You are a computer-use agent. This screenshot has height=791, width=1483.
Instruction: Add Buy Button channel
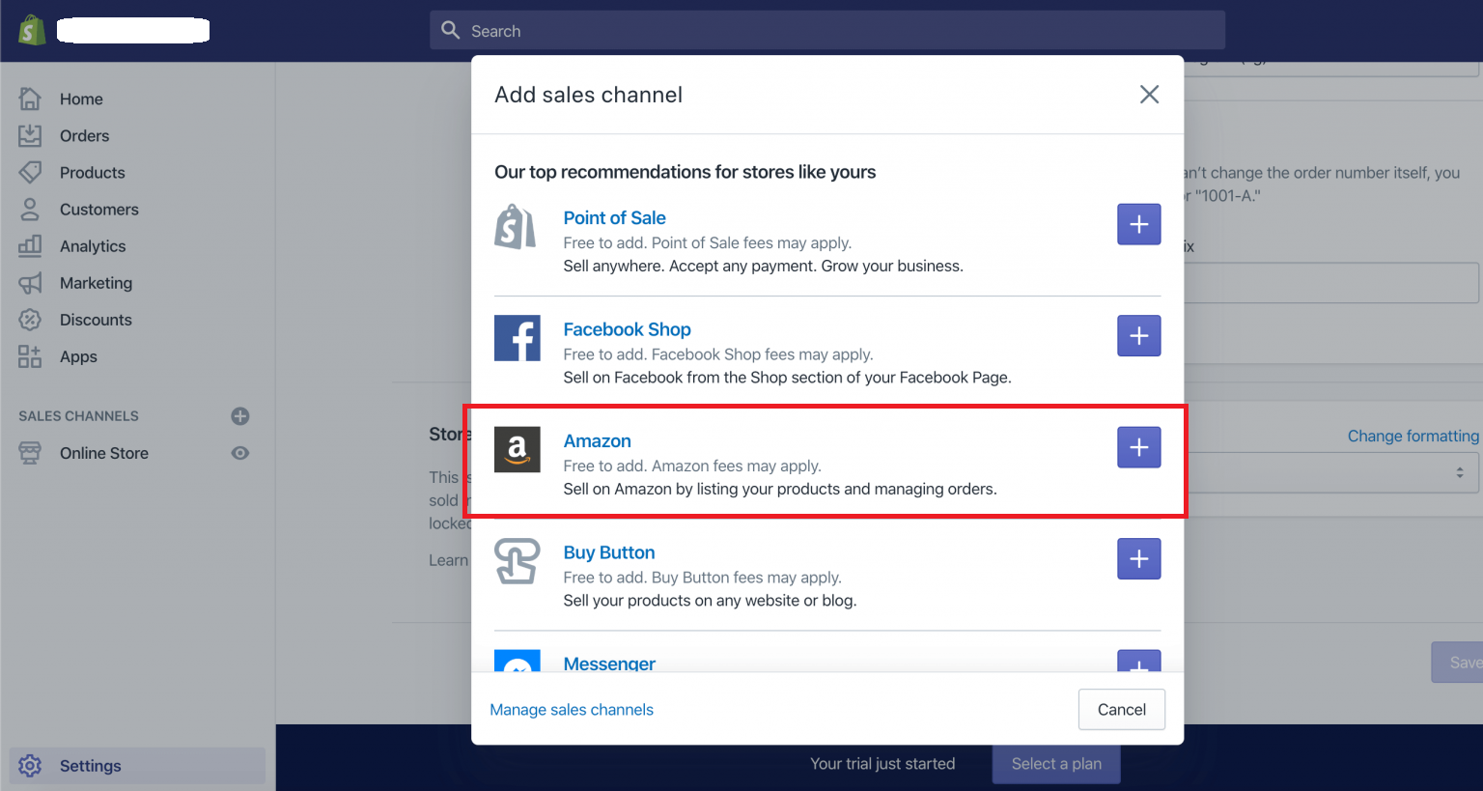click(1139, 558)
